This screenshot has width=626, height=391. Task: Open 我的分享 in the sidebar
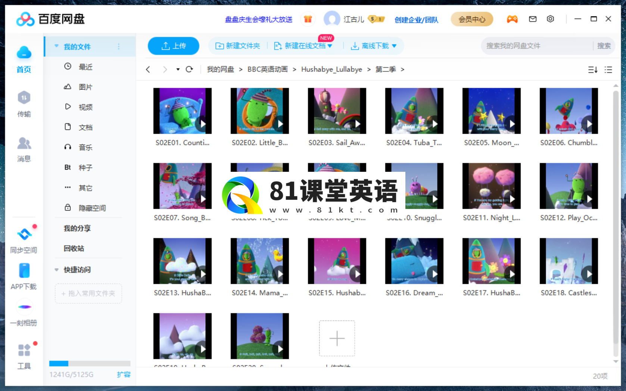(x=77, y=228)
